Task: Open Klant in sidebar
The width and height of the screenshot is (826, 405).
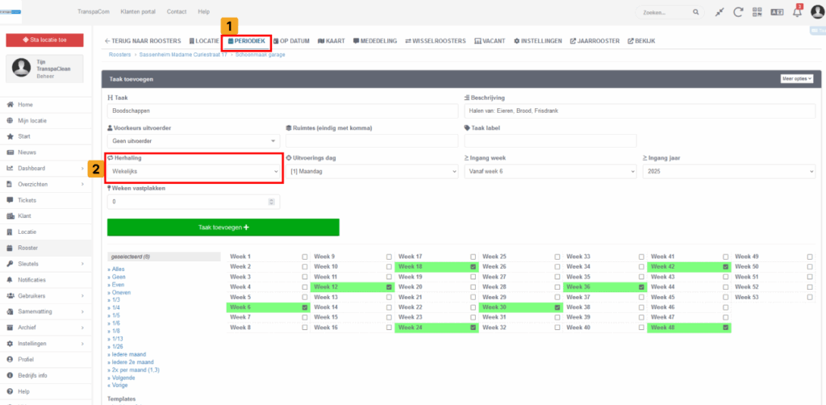Action: [24, 216]
